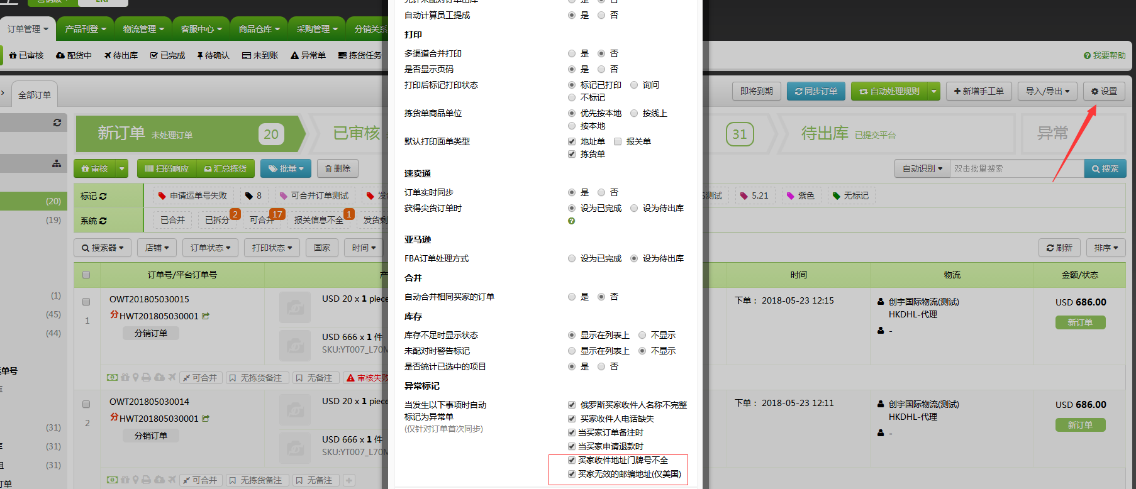Viewport: 1136px width, 489px height.
Task: Click the 我要帮助 question-mark help icon
Action: click(x=1087, y=56)
